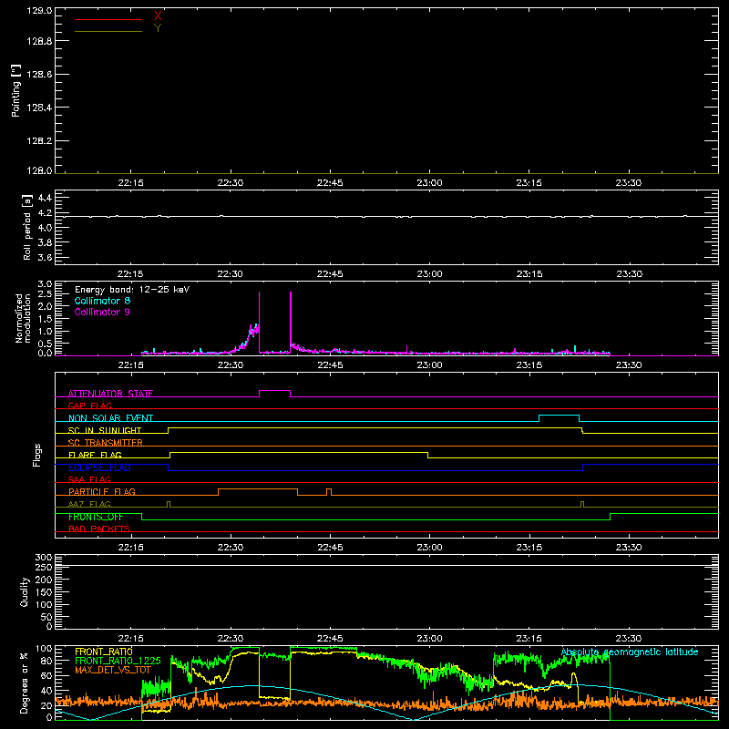Select the FRONT_RATIO legend entry
The image size is (729, 729).
104,652
